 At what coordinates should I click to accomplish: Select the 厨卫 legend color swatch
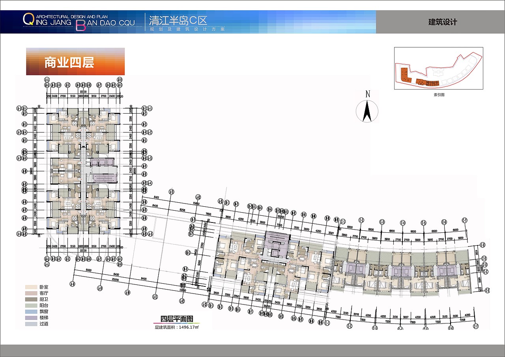pyautogui.click(x=31, y=299)
